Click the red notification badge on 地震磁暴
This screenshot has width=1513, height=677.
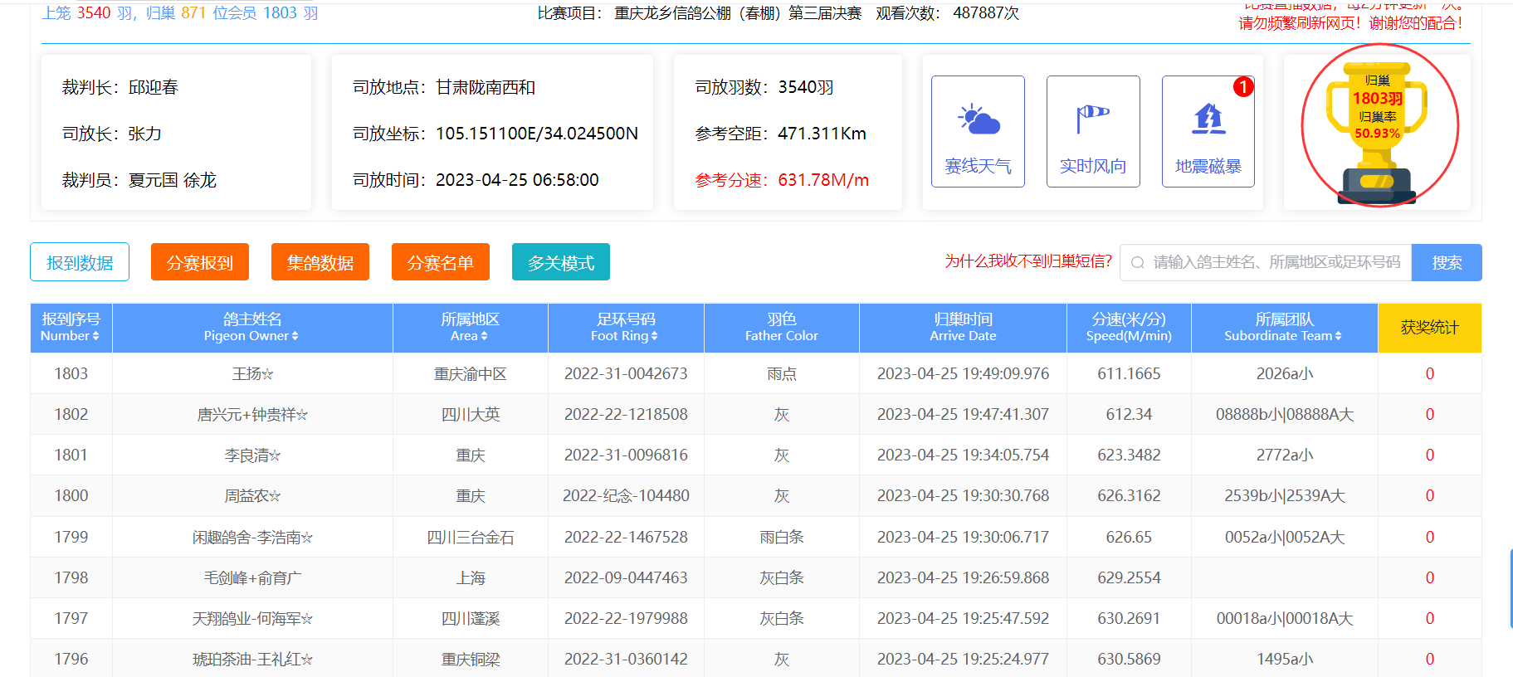tap(1242, 87)
